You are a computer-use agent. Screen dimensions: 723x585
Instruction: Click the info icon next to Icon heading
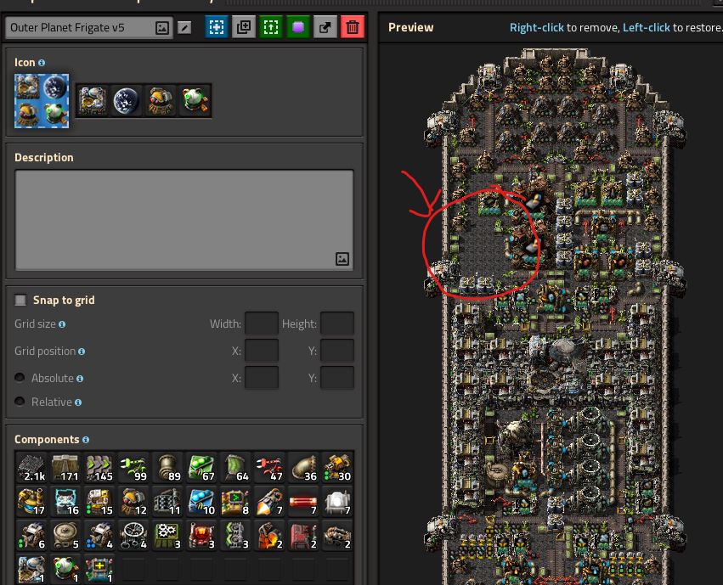pyautogui.click(x=42, y=63)
